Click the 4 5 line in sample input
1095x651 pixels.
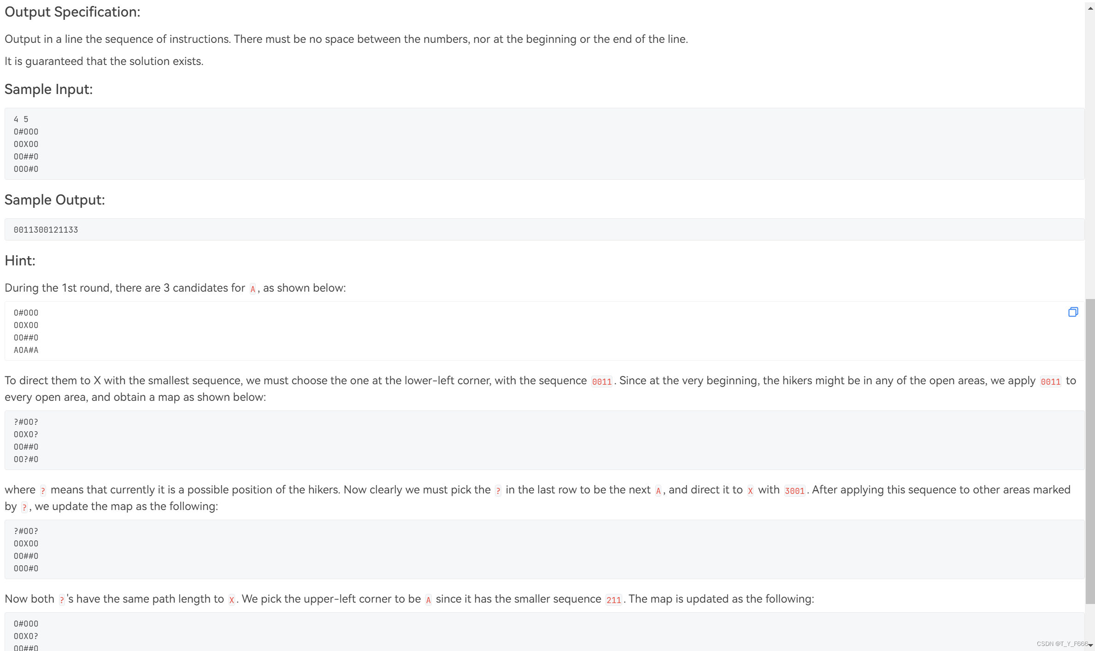click(x=21, y=119)
